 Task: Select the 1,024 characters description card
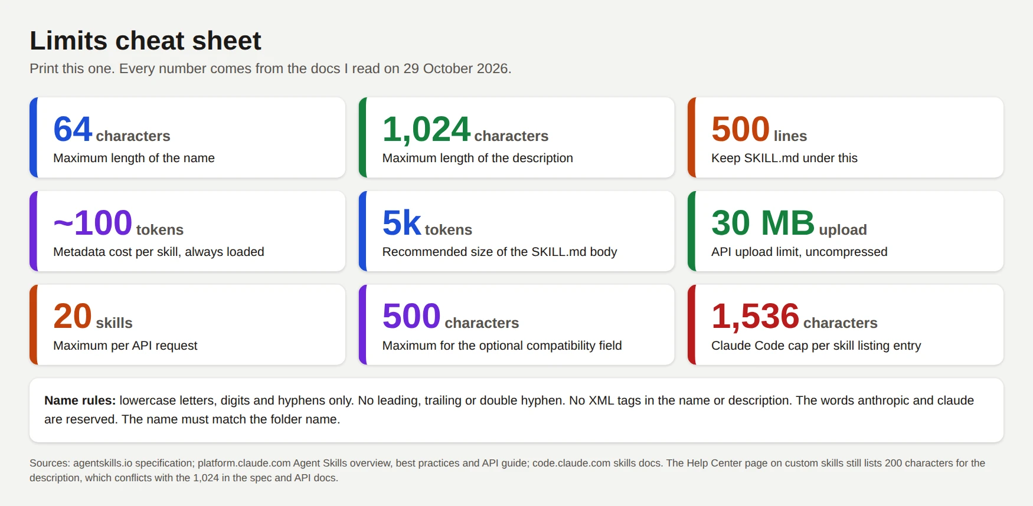pos(516,137)
